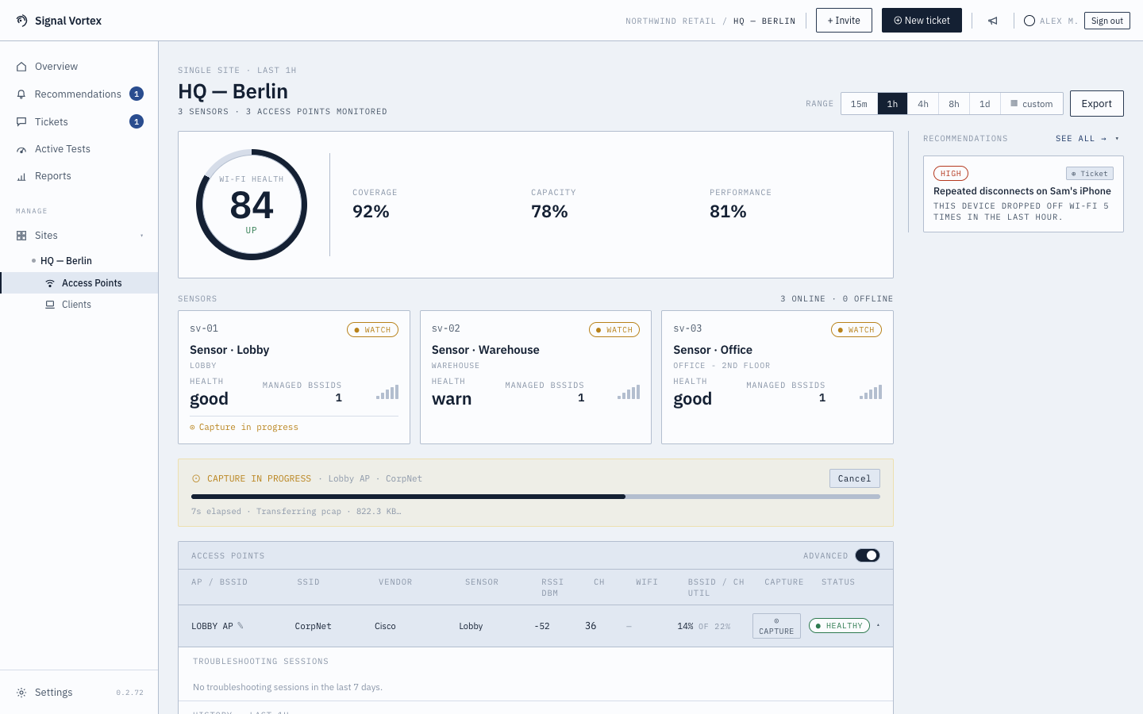Set range to 15m
The width and height of the screenshot is (1143, 714).
coord(859,104)
